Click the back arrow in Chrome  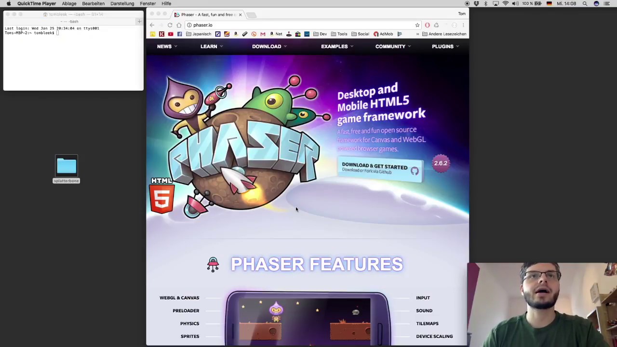click(152, 25)
